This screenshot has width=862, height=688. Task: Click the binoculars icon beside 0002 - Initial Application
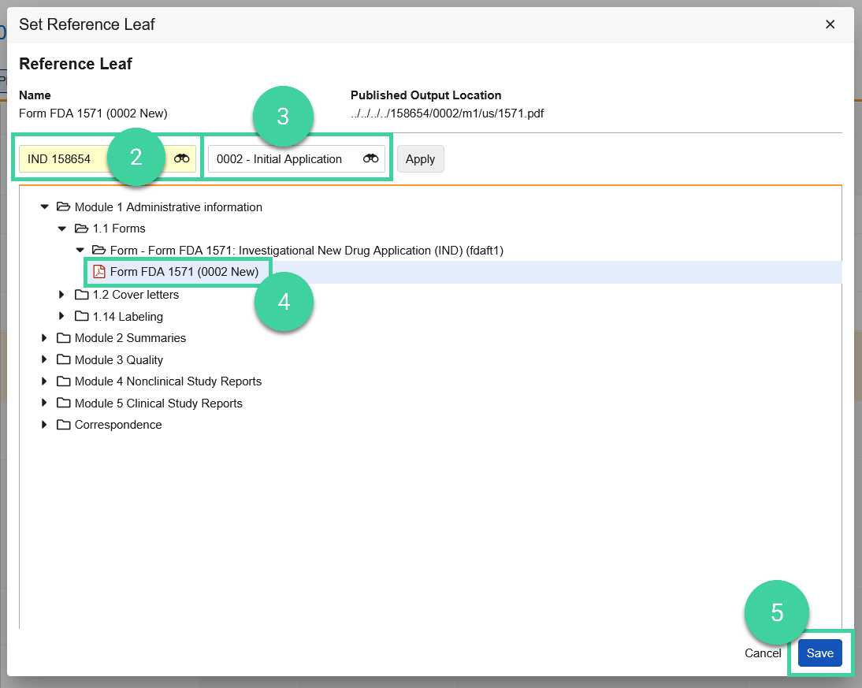370,158
